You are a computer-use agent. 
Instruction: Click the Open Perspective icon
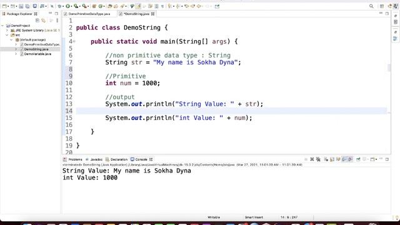pyautogui.click(x=382, y=6)
